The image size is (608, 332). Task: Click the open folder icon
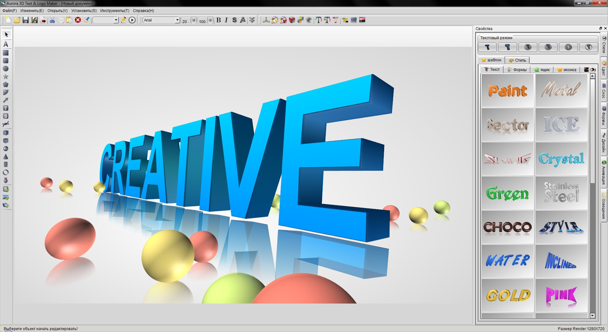pyautogui.click(x=17, y=20)
